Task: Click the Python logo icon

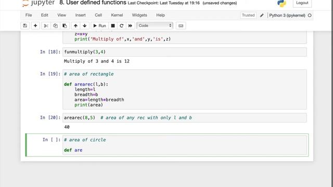Action: [281, 3]
